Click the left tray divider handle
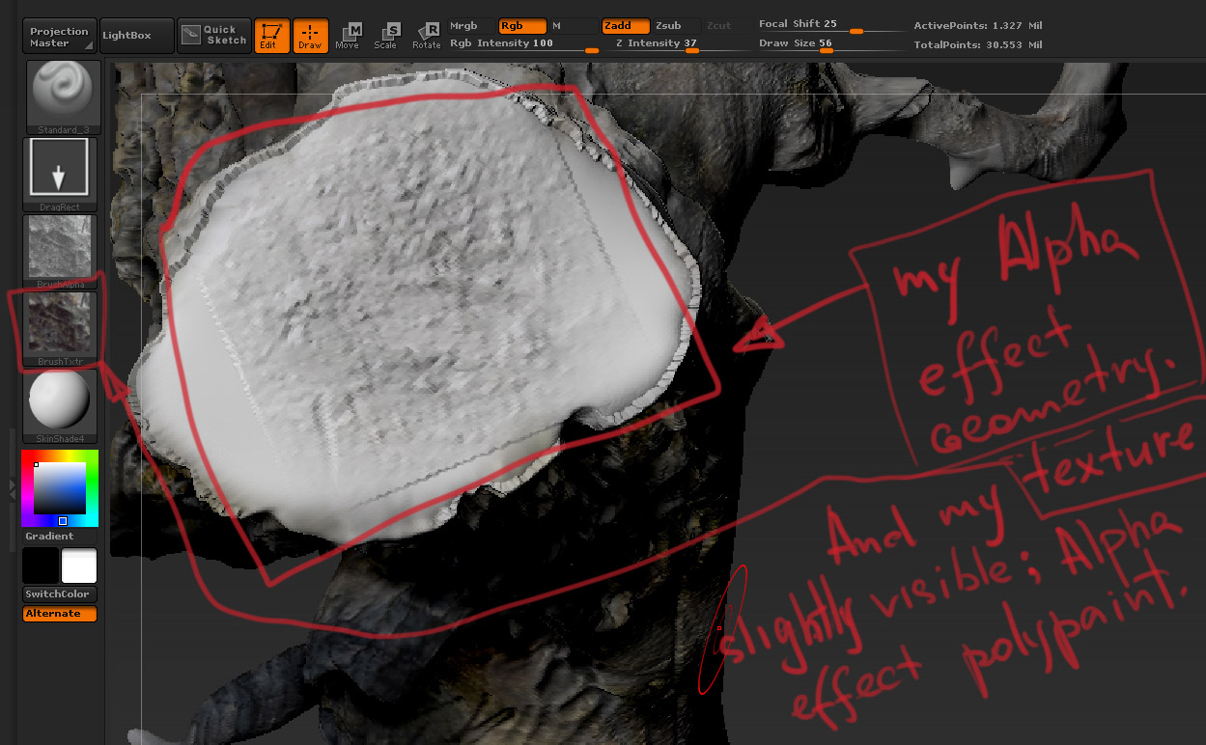 (12, 488)
